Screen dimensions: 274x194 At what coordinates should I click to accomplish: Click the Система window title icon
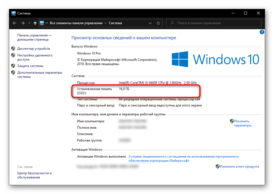point(14,13)
